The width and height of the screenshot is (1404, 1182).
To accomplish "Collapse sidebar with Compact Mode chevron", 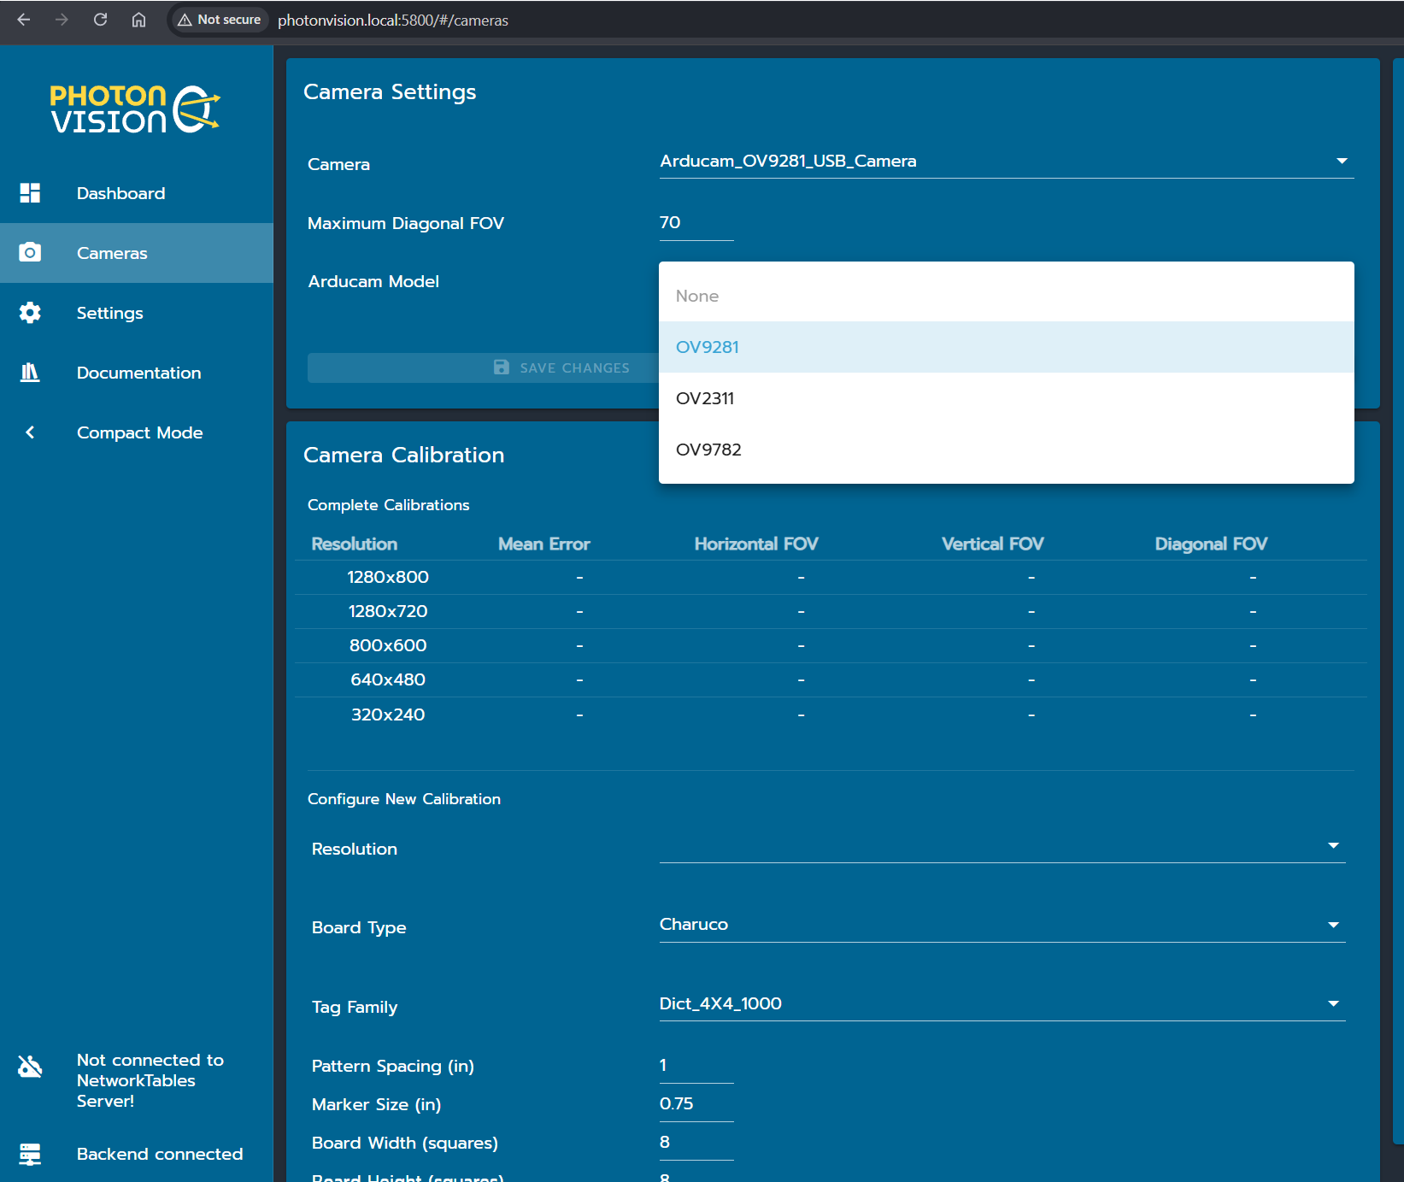I will pyautogui.click(x=30, y=432).
